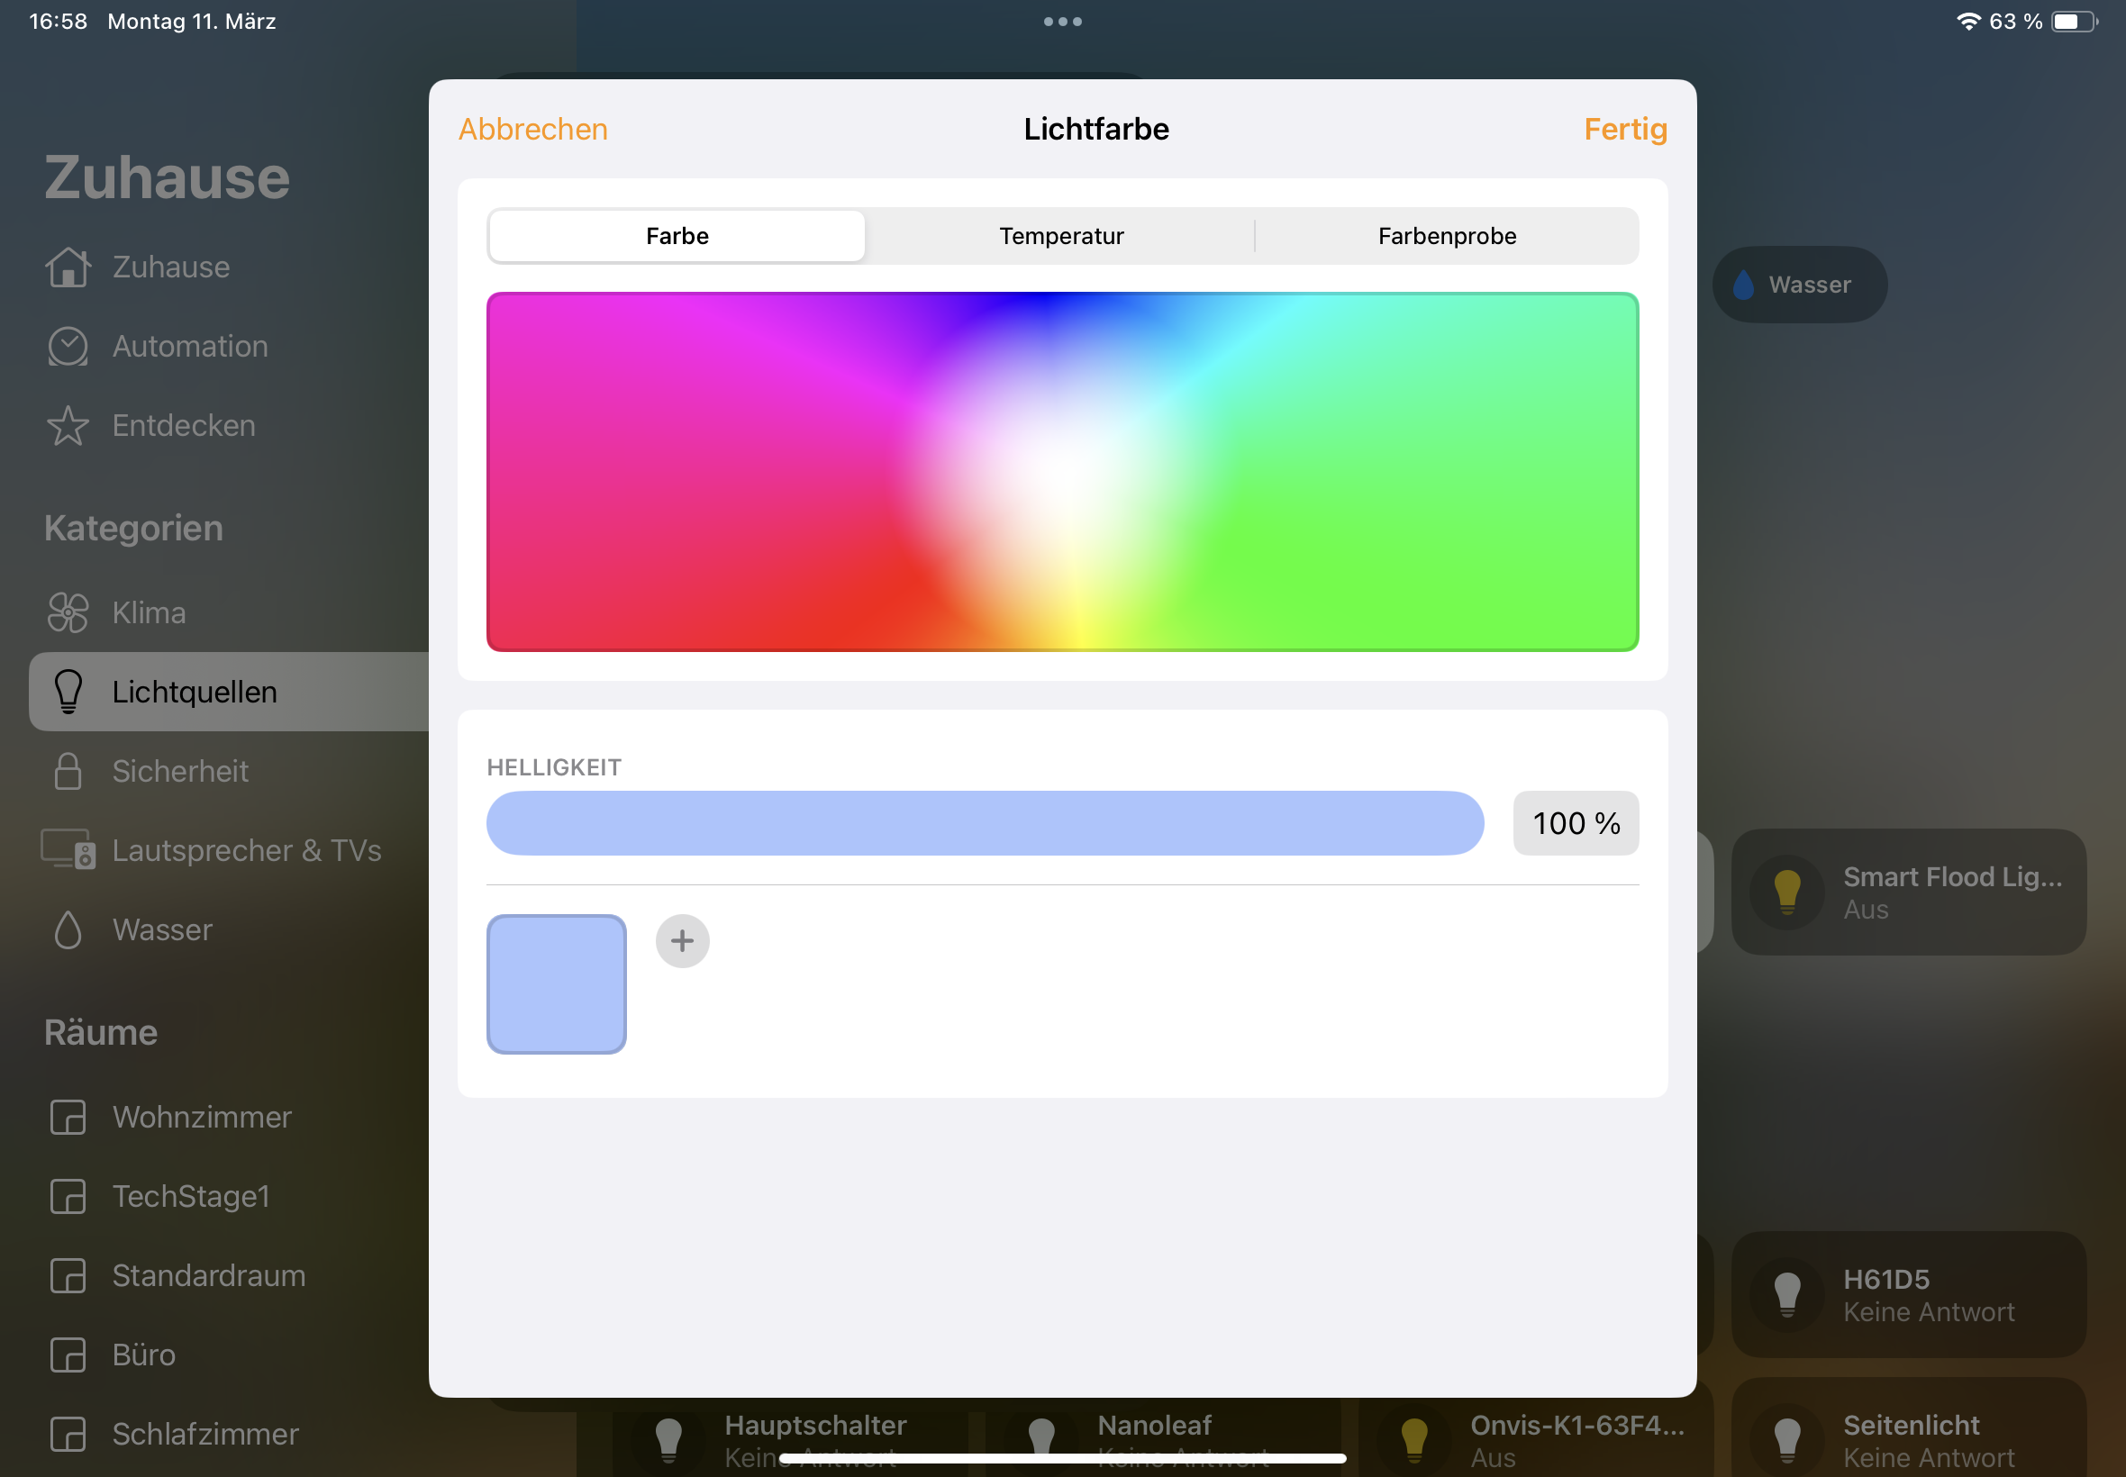This screenshot has width=2126, height=1477.
Task: Select the Farbe tab
Action: click(x=677, y=236)
